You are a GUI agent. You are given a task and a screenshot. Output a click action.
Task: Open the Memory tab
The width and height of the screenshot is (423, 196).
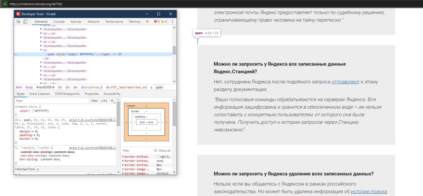pos(135,22)
